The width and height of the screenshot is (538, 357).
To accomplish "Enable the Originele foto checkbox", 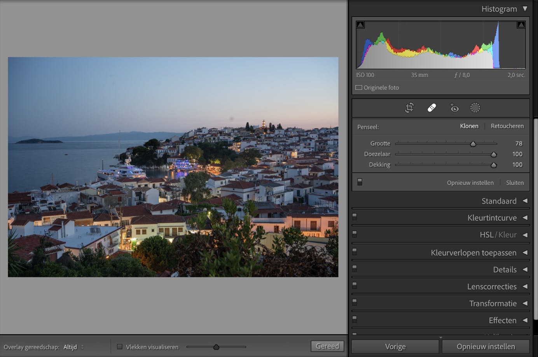I will 359,88.
